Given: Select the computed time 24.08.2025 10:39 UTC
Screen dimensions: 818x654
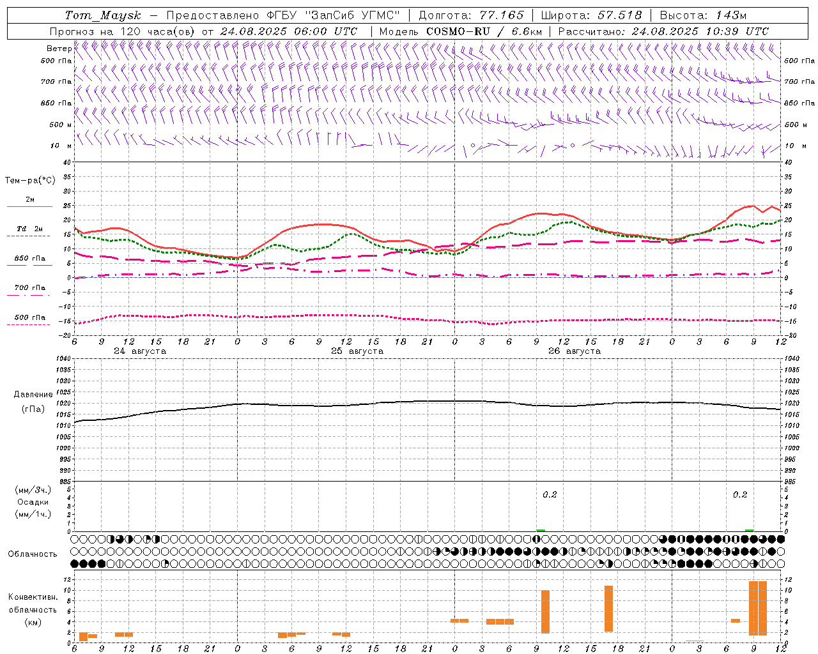Looking at the screenshot, I should [700, 31].
